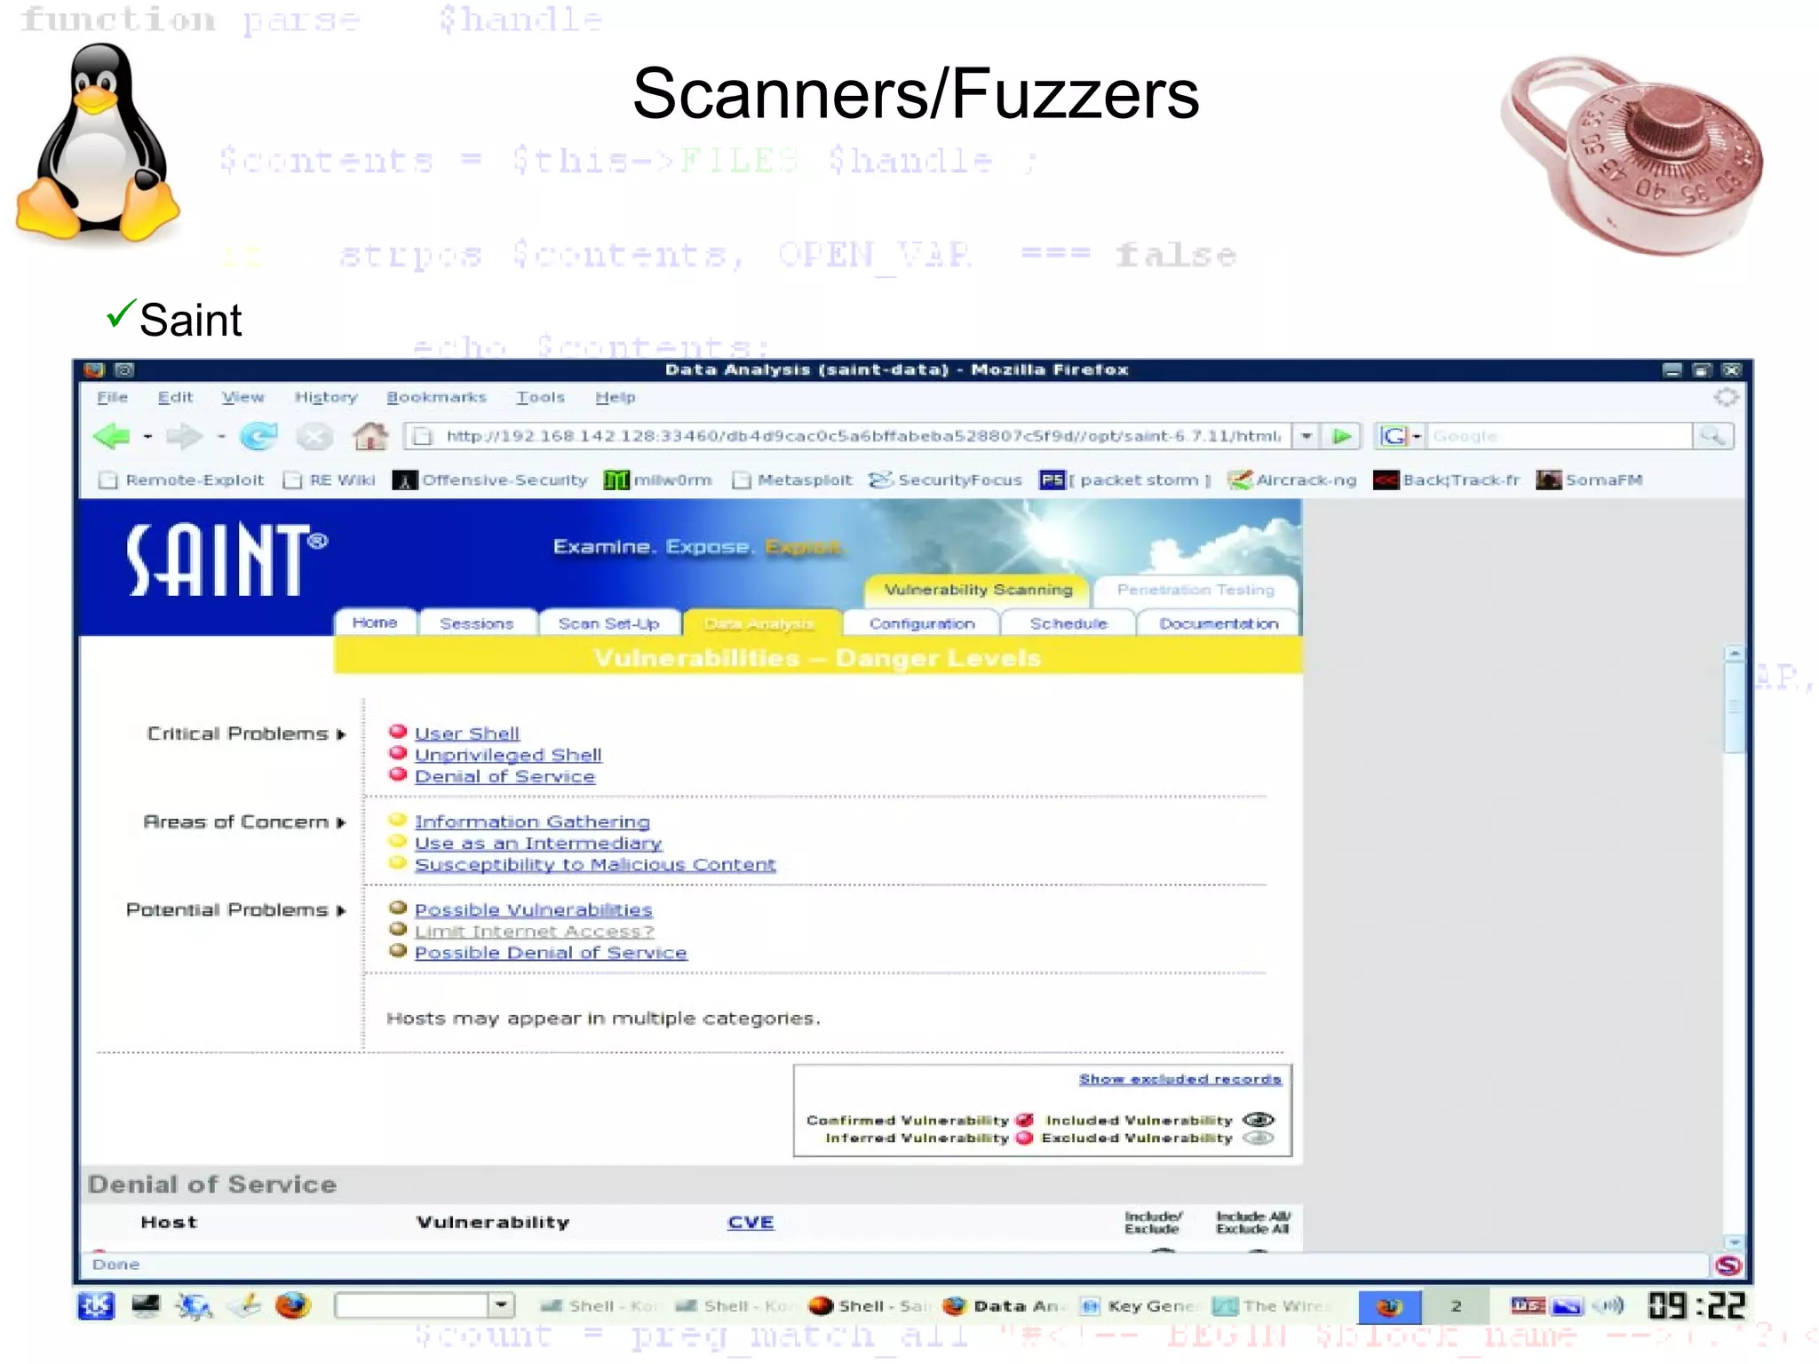Launch the terminal monitor icon in taskbar
Screen dimensions: 1819x1364
146,1305
